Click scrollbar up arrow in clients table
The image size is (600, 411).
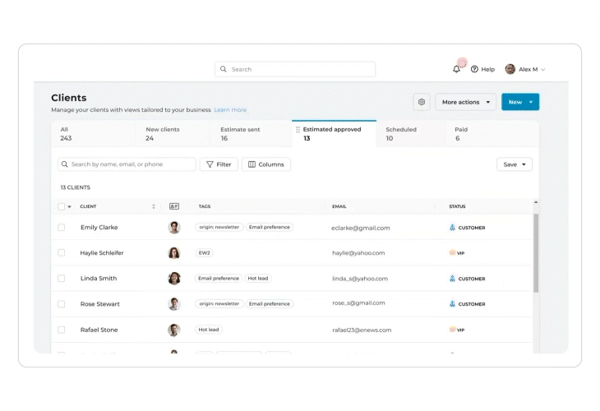pos(536,202)
